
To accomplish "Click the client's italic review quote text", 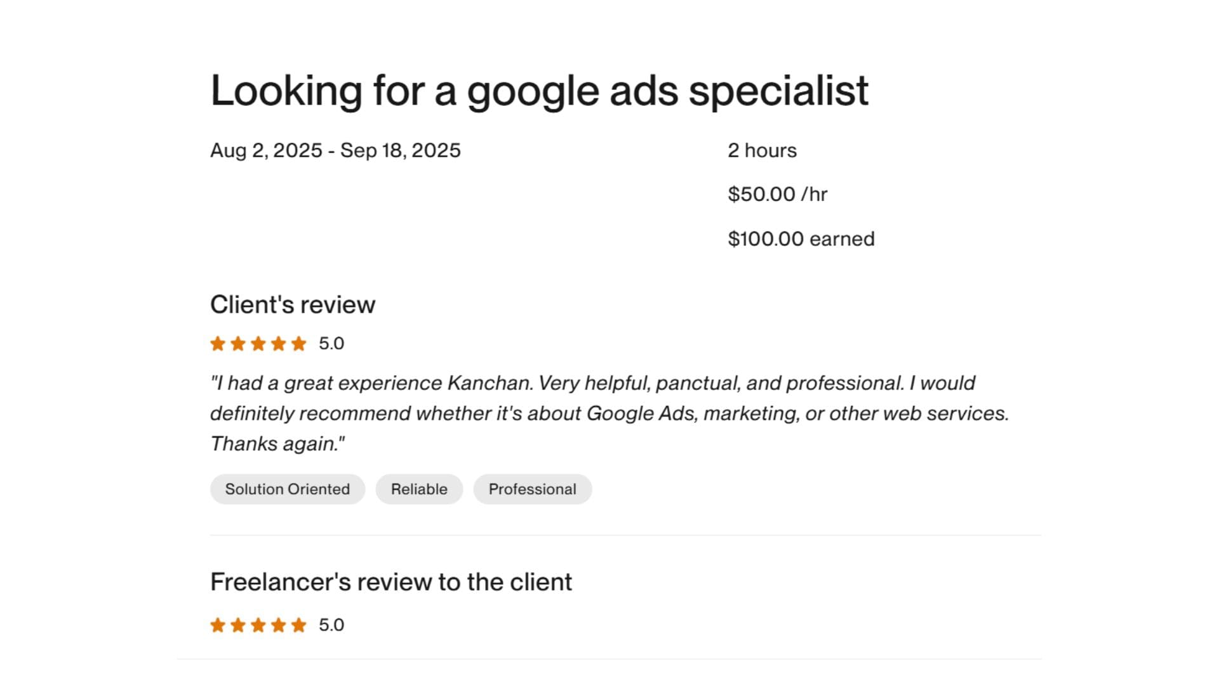I will click(594, 413).
